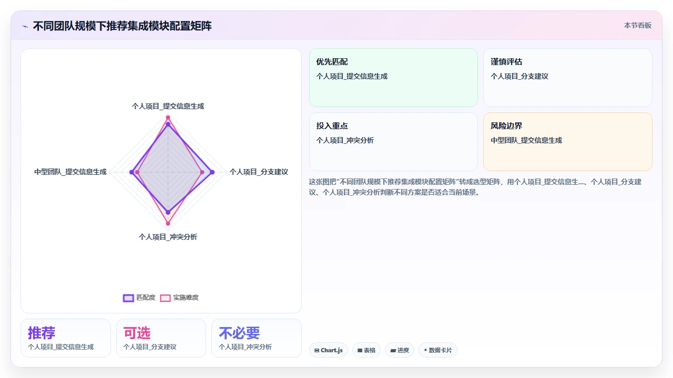Screen dimensions: 673x378
Task: Toggle the 实施难度 legend swatch
Action: click(x=166, y=298)
